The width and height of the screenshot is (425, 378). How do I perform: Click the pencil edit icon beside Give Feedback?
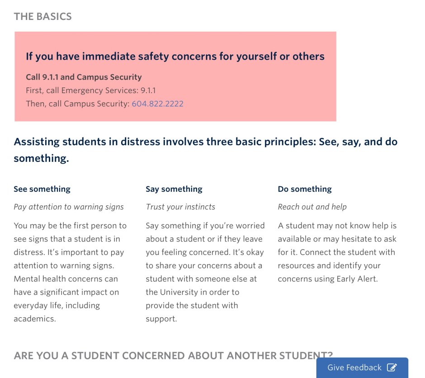click(x=392, y=368)
